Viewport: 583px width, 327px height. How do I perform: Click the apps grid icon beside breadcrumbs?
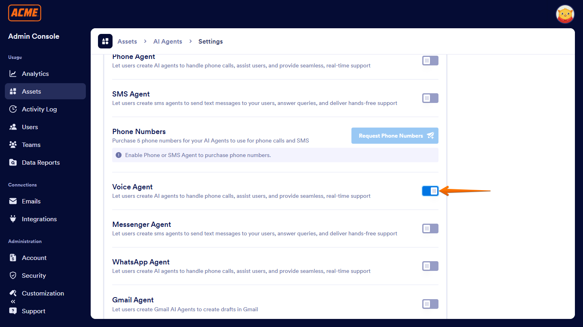tap(105, 41)
